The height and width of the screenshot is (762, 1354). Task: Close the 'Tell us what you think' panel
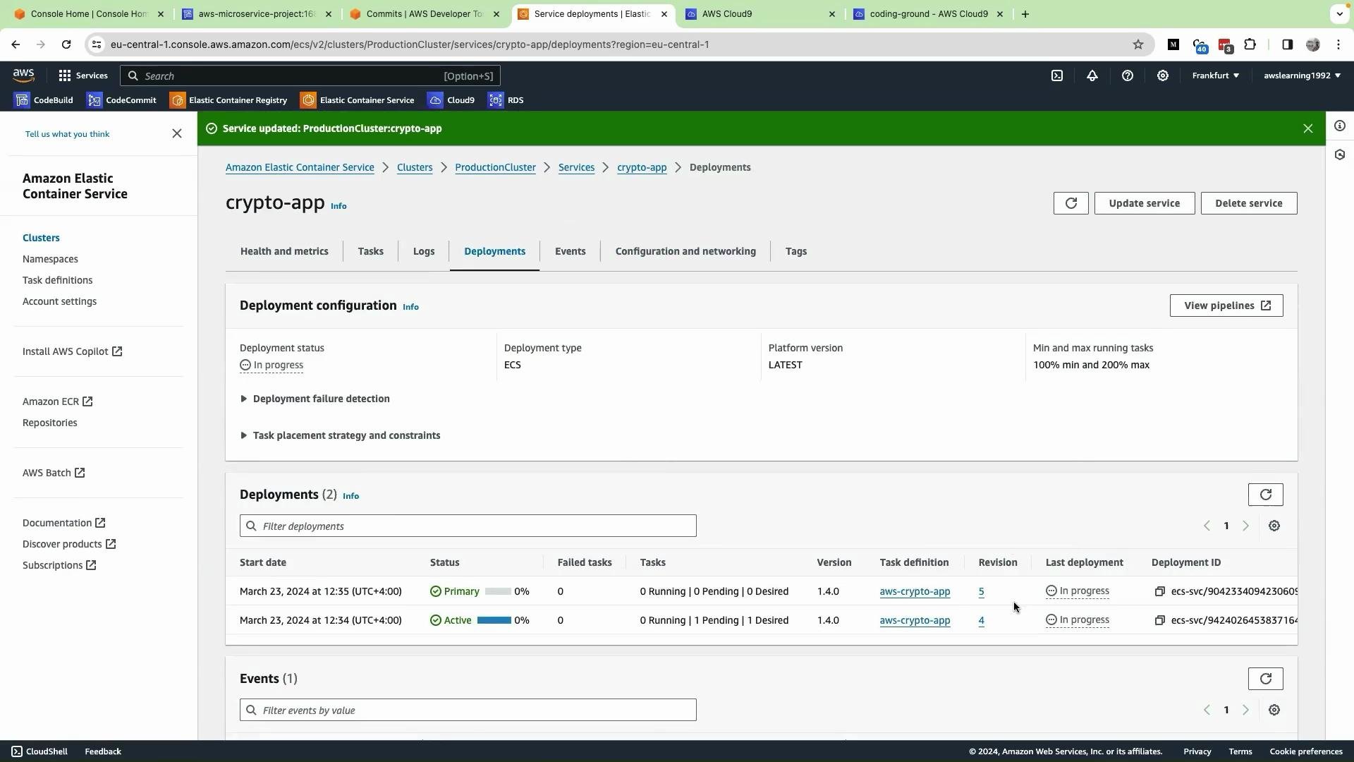click(x=177, y=133)
